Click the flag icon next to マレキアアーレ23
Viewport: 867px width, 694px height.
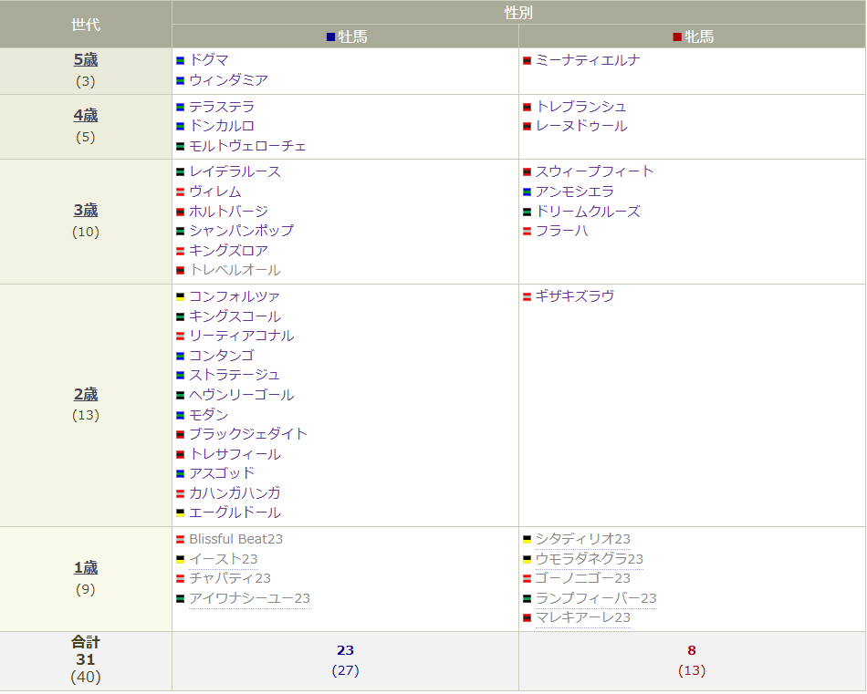tap(528, 617)
